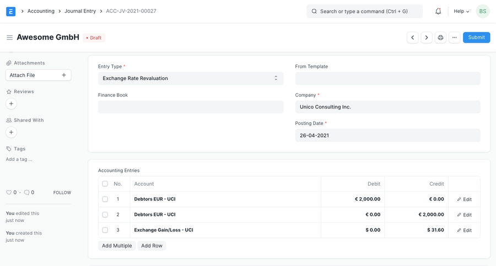This screenshot has height=266, width=496.
Task: Click plus under Shared With
Action: [11, 132]
